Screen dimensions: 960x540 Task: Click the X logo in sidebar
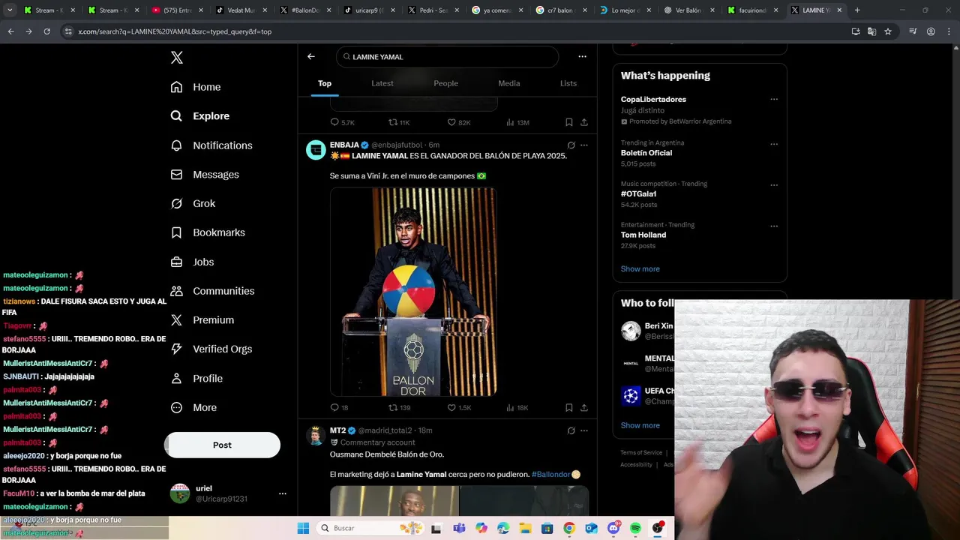point(177,58)
